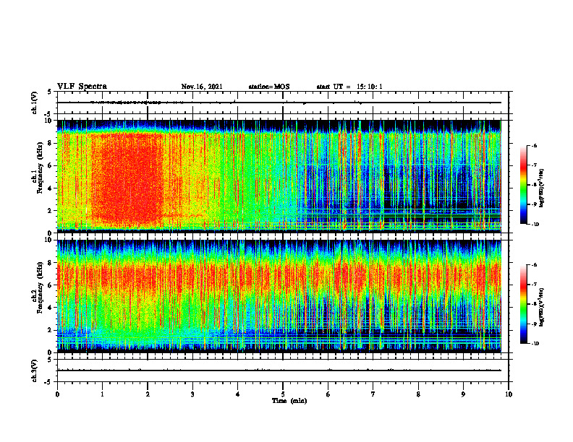Screen dimensions: 573x442
Task: Click the intense red burst in ch.1 spectrogram
Action: (x=127, y=178)
